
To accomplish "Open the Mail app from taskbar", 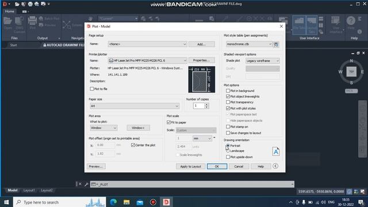I will [140, 202].
